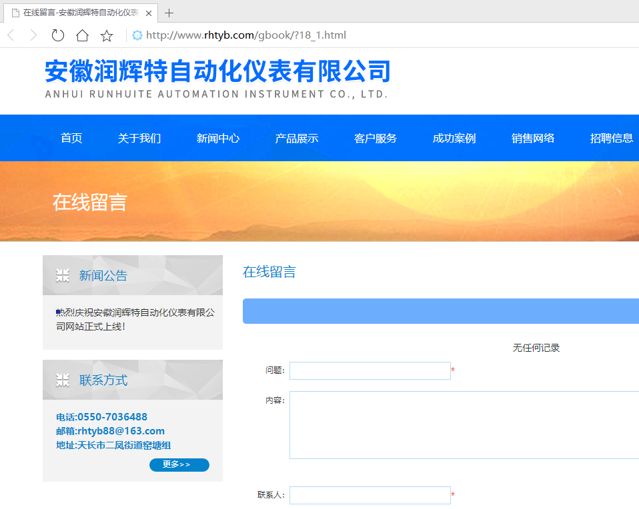639x509 pixels.
Task: Click the address bar URL
Action: (245, 35)
